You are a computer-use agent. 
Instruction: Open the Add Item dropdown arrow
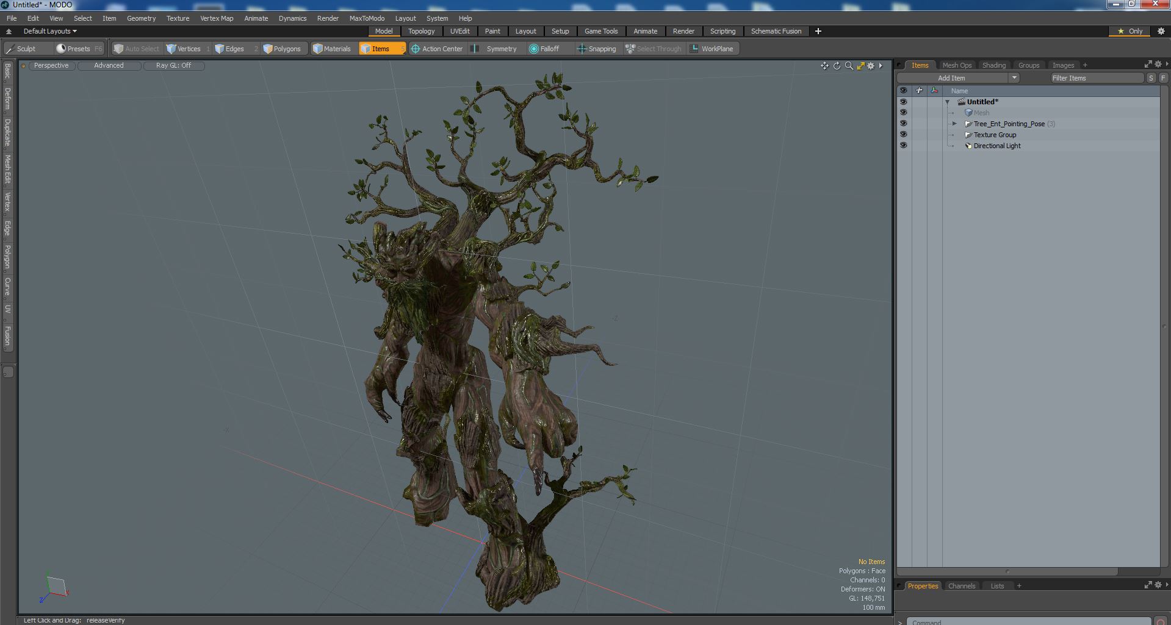tap(1014, 78)
